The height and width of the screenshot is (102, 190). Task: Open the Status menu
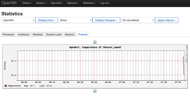point(27,3)
